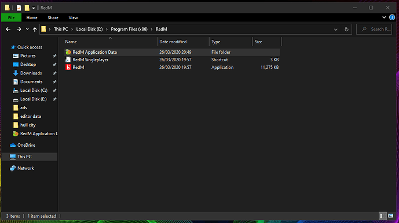Go forward with the forward arrow
The width and height of the screenshot is (399, 223).
coord(19,29)
